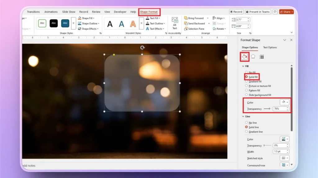Open the Compound type dropdown
Image resolution: width=318 pixels, height=178 pixels.
[284, 165]
